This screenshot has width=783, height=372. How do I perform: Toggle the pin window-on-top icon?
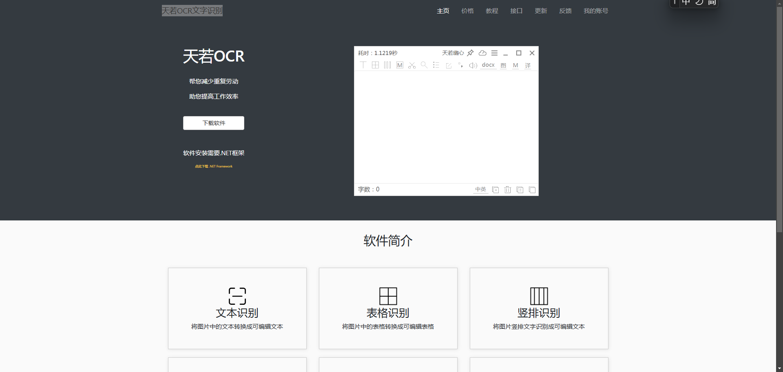coord(470,53)
